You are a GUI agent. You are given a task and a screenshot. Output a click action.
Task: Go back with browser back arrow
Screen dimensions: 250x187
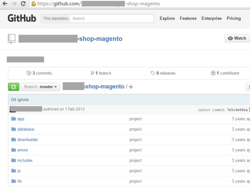pos(5,4)
